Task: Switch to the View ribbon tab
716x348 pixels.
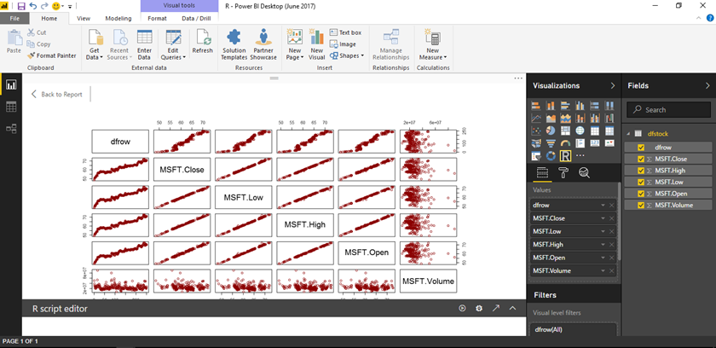Action: coord(84,17)
